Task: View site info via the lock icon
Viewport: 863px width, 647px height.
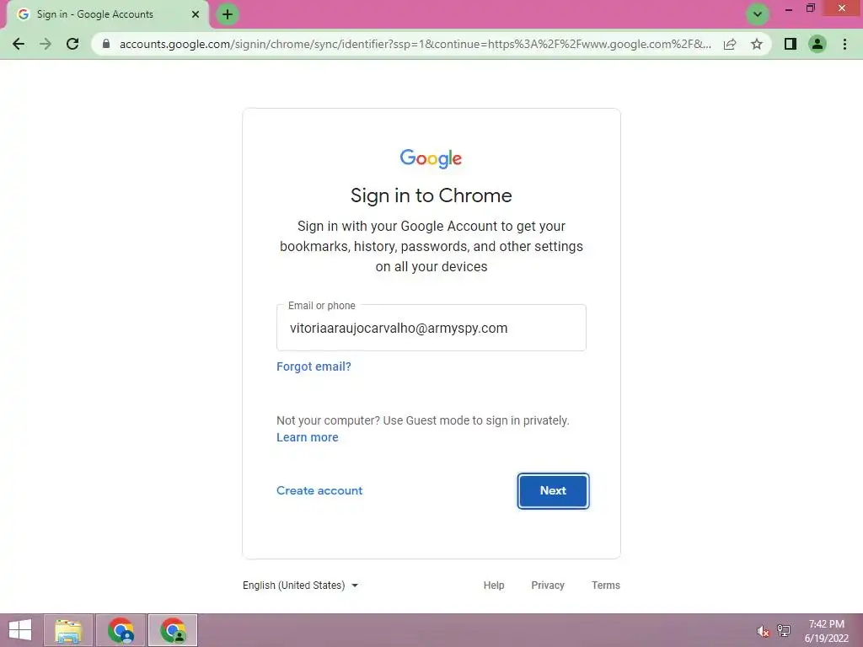Action: (106, 44)
